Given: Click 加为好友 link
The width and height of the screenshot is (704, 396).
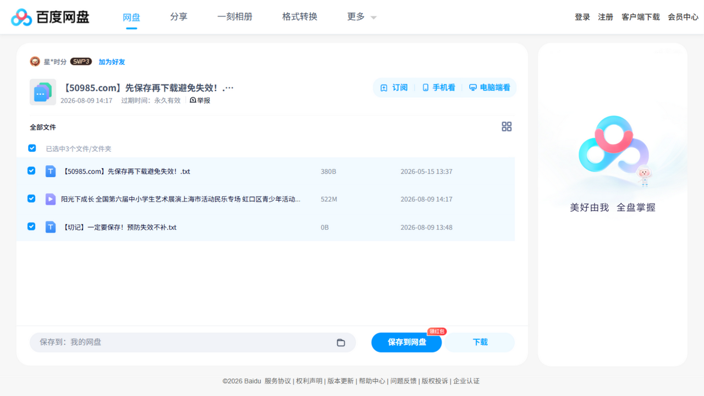Looking at the screenshot, I should [112, 62].
